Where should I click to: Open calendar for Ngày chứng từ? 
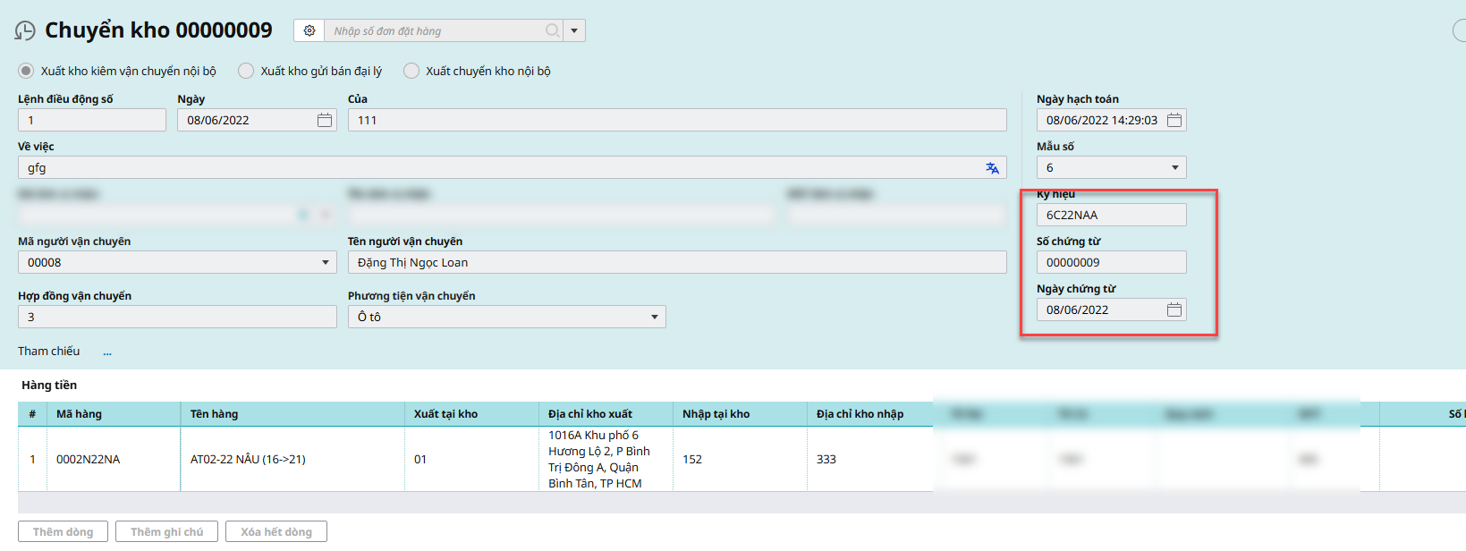coord(1174,309)
